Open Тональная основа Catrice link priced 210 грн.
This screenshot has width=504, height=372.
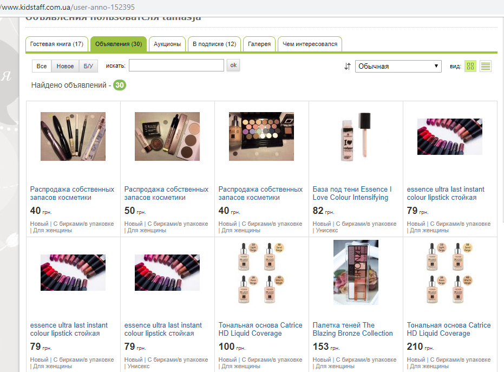(x=449, y=329)
